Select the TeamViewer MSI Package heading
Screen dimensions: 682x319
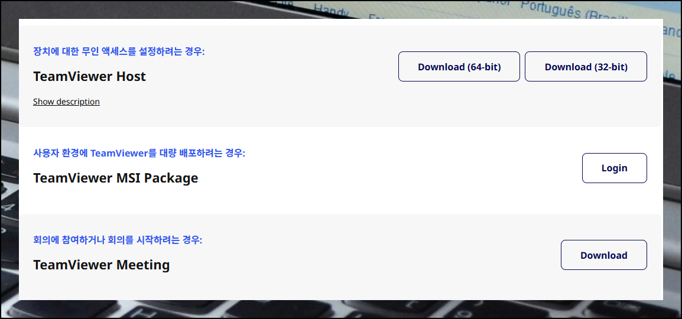[x=115, y=178]
